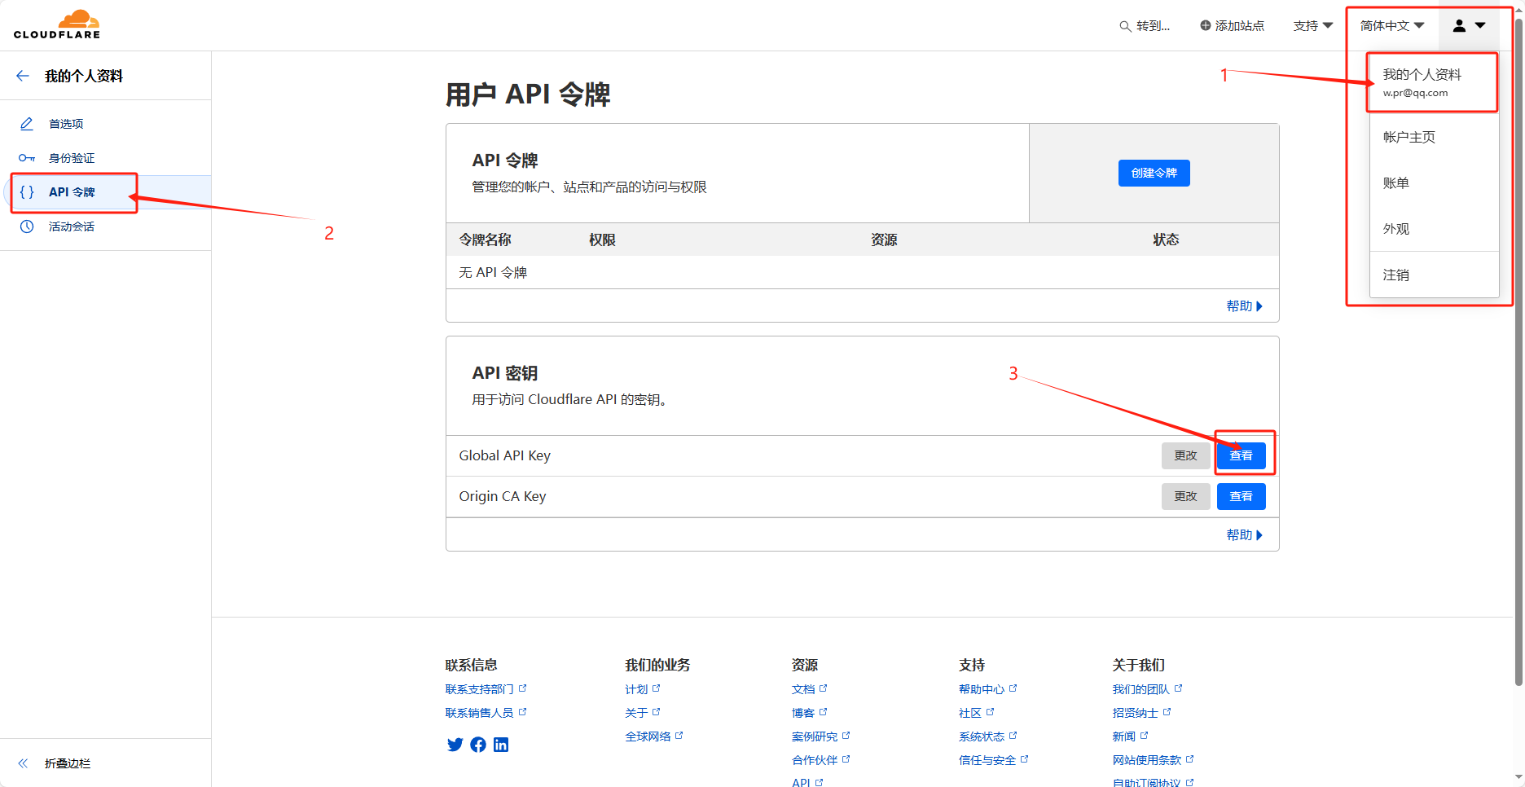Click the back arrow beside 我的个人资料
This screenshot has width=1525, height=787.
click(23, 76)
